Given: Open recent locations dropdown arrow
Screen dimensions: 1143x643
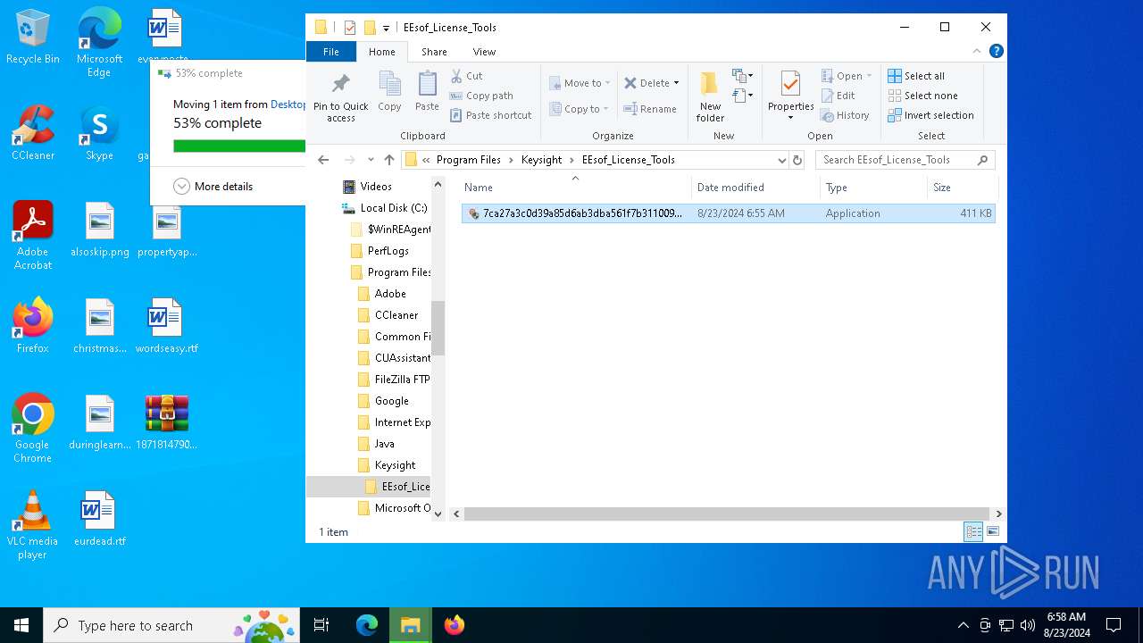Looking at the screenshot, I should click(x=371, y=160).
